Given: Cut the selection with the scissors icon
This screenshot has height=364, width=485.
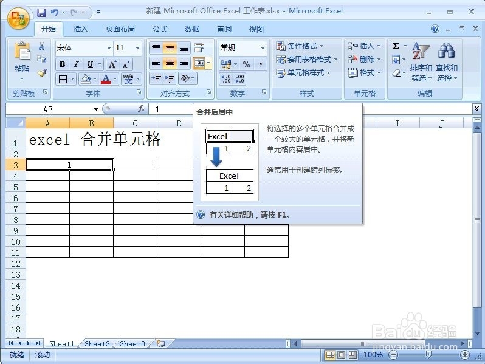Looking at the screenshot, I should click(42, 46).
